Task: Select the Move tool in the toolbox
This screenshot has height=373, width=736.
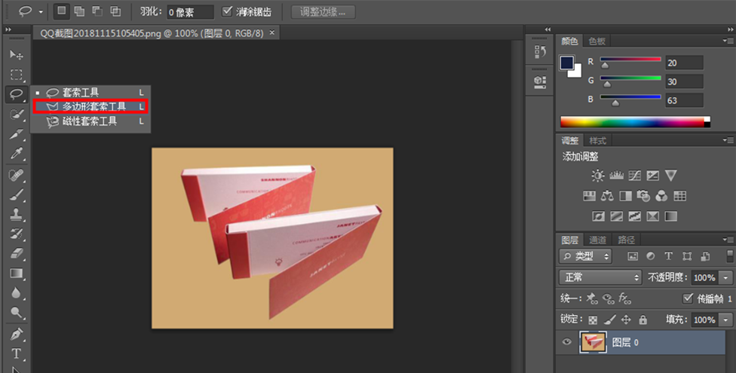Action: coord(16,55)
